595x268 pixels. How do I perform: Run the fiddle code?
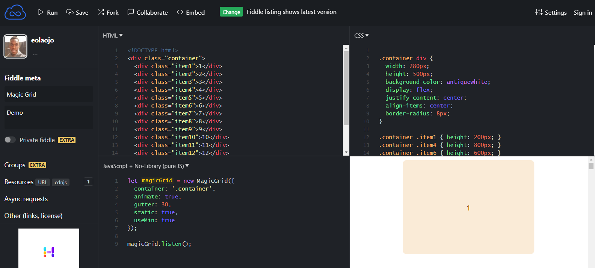(48, 12)
